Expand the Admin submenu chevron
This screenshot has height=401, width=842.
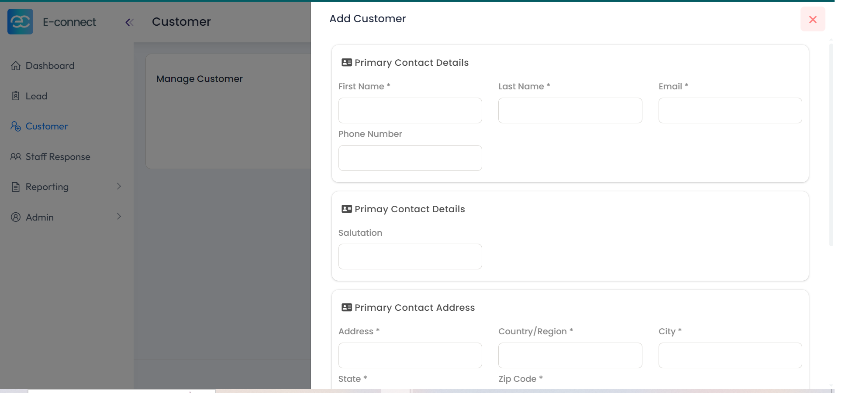coord(119,217)
